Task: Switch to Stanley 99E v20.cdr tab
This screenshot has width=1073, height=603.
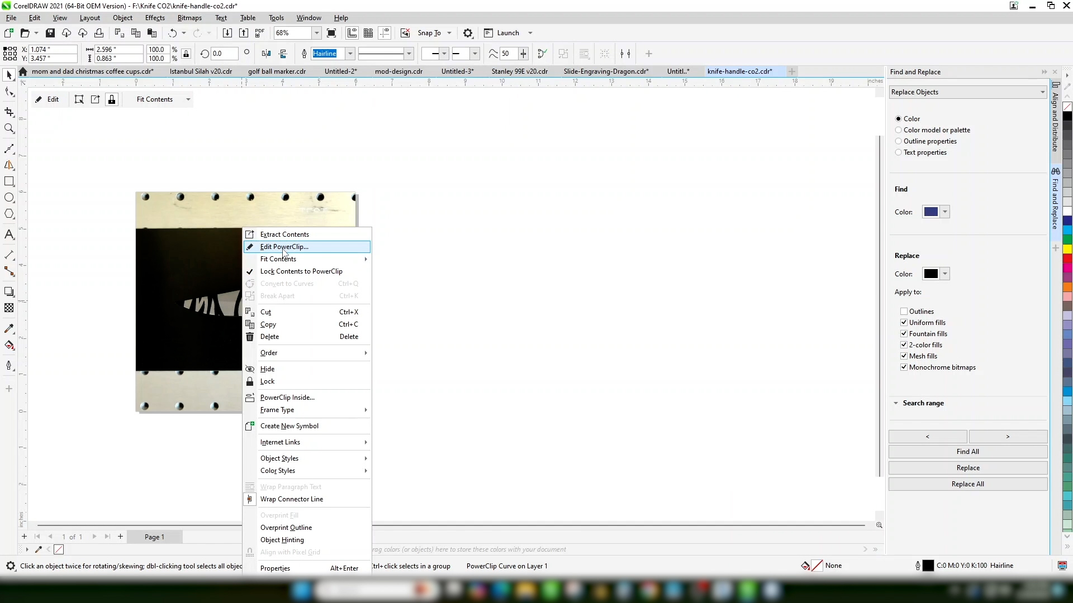Action: click(519, 71)
